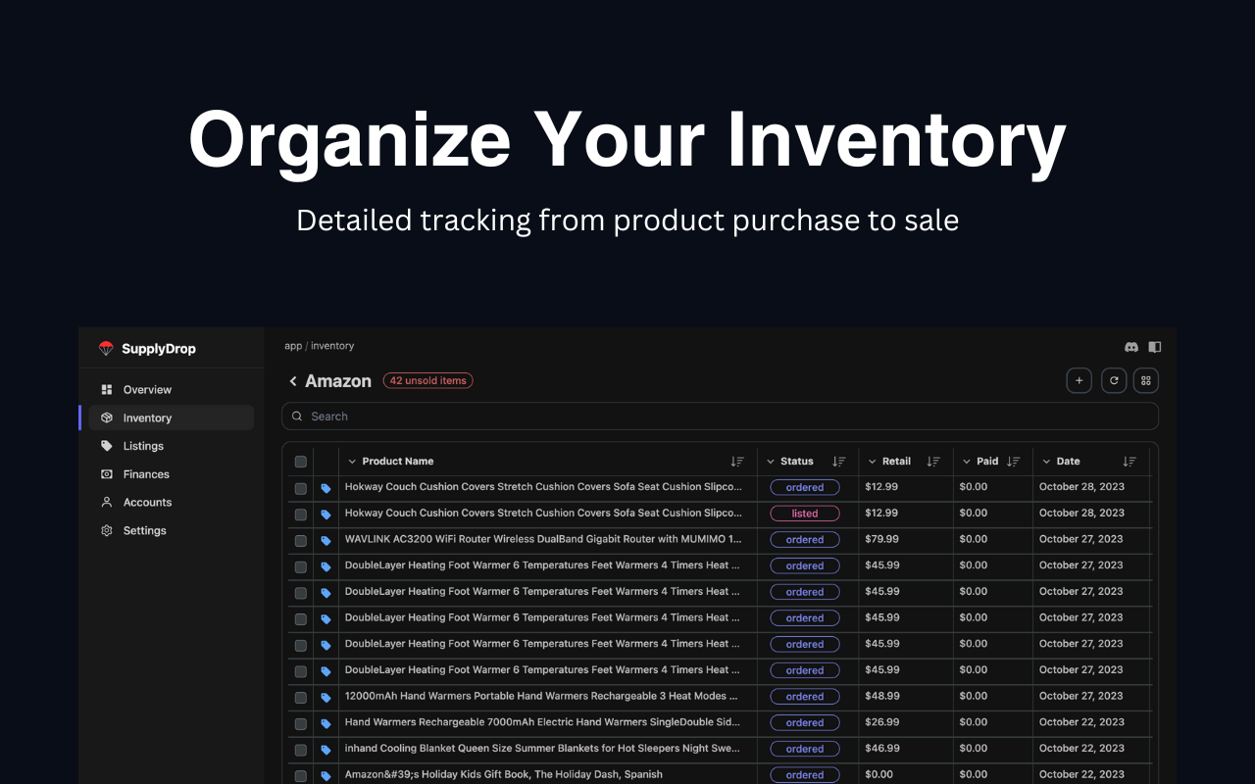Screen dimensions: 1255x784
Task: Click the "Hand Warmers Rechargeable 7000mAh" product name
Action: [543, 722]
